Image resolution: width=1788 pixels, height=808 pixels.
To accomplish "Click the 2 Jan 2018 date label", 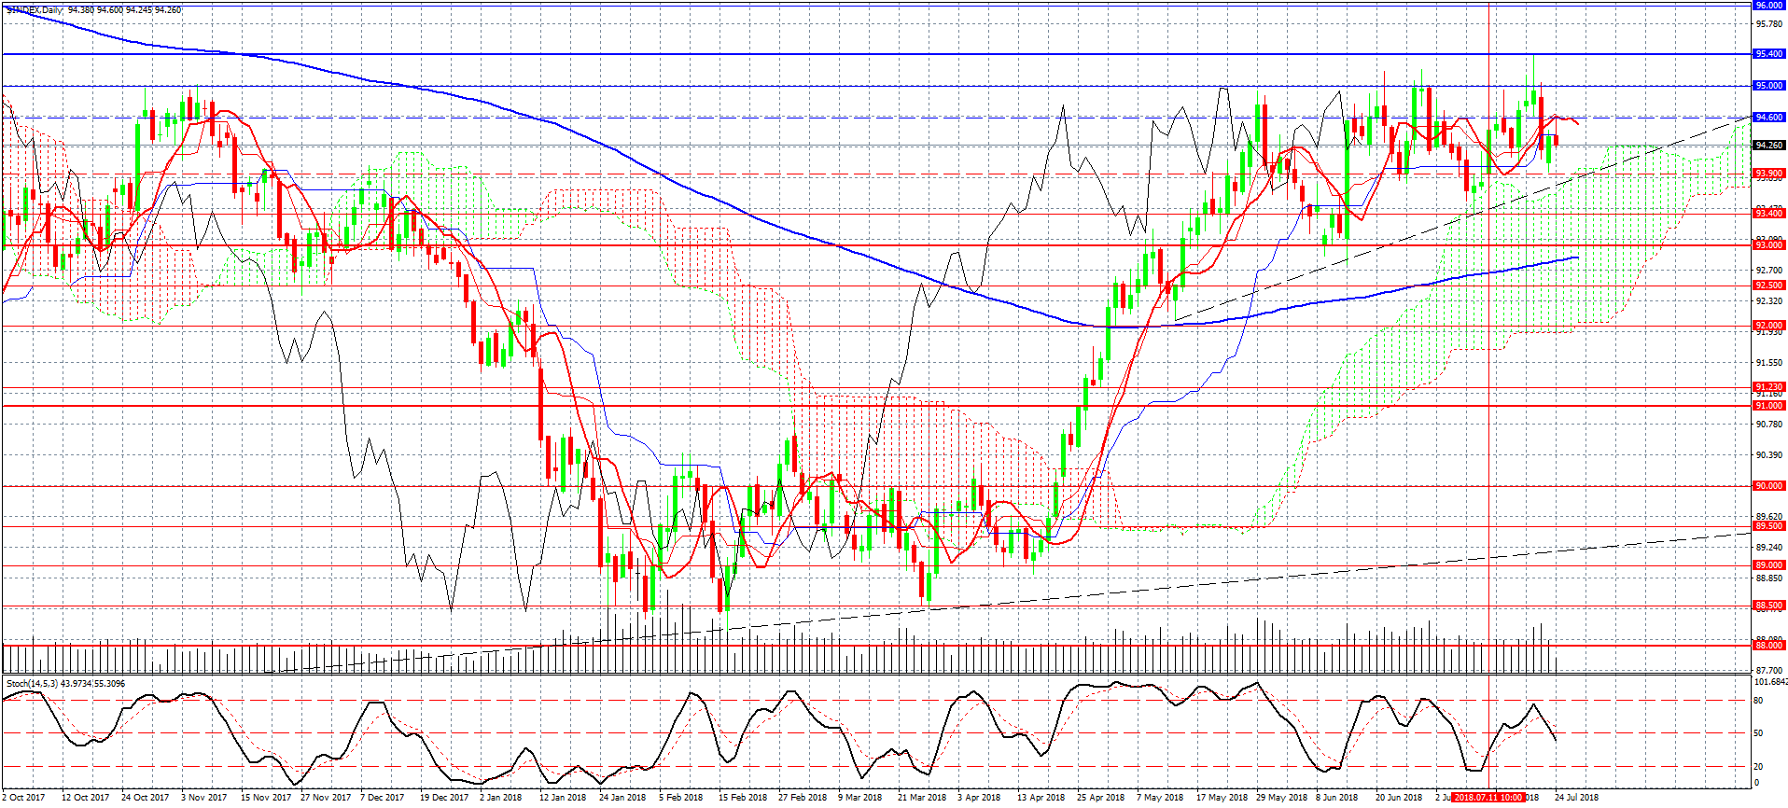I will [500, 798].
